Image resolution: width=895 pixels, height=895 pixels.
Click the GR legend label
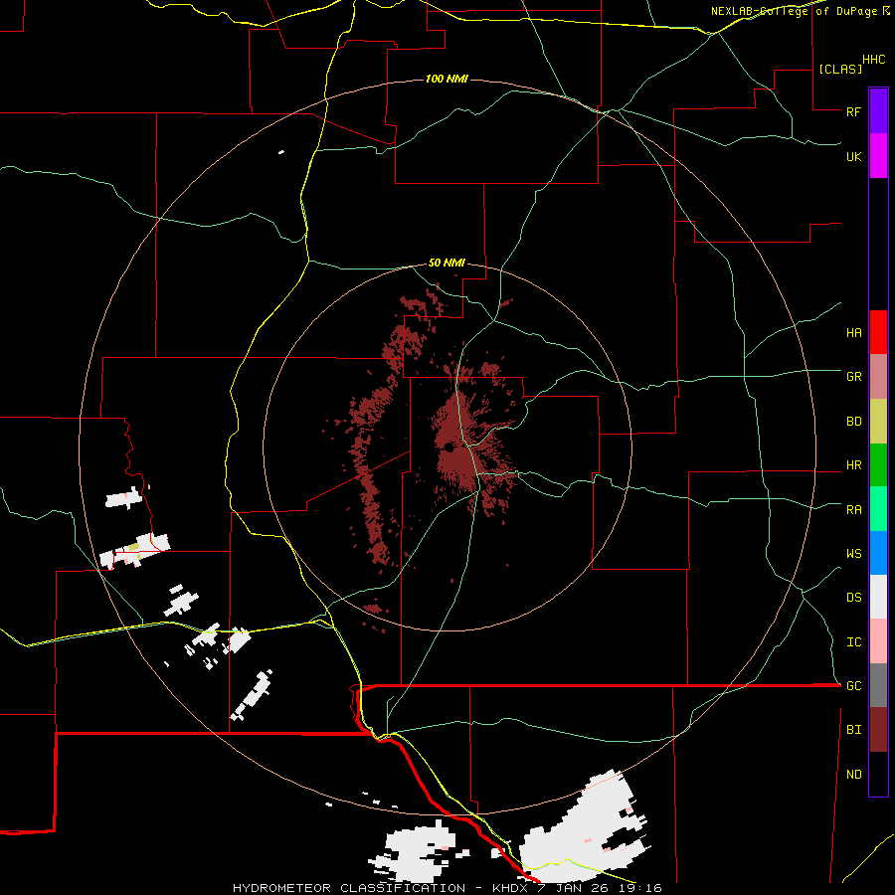coord(853,377)
